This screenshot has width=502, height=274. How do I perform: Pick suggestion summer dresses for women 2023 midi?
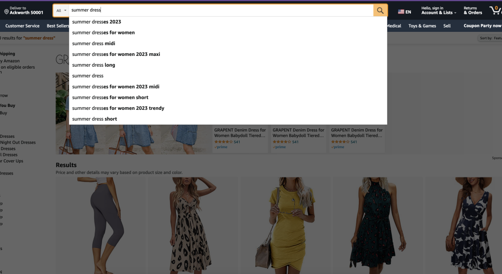[228, 86]
